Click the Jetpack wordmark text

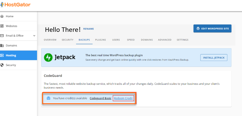click(65, 57)
